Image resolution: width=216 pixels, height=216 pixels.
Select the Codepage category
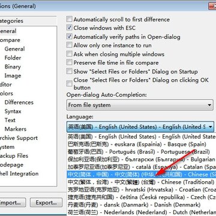[x=11, y=165]
